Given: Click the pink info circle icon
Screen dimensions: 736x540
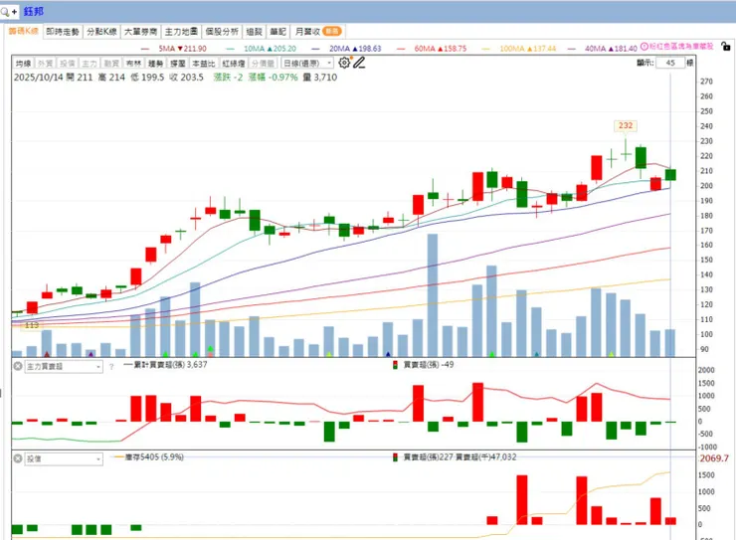Looking at the screenshot, I should [x=644, y=46].
